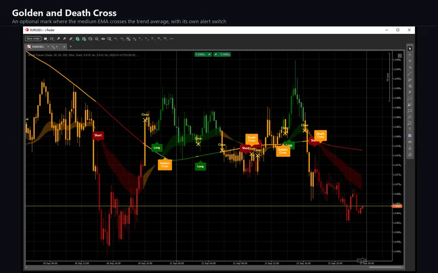The height and width of the screenshot is (273, 438).
Task: Open the toolbar overflow three-dots menu
Action: (171, 39)
